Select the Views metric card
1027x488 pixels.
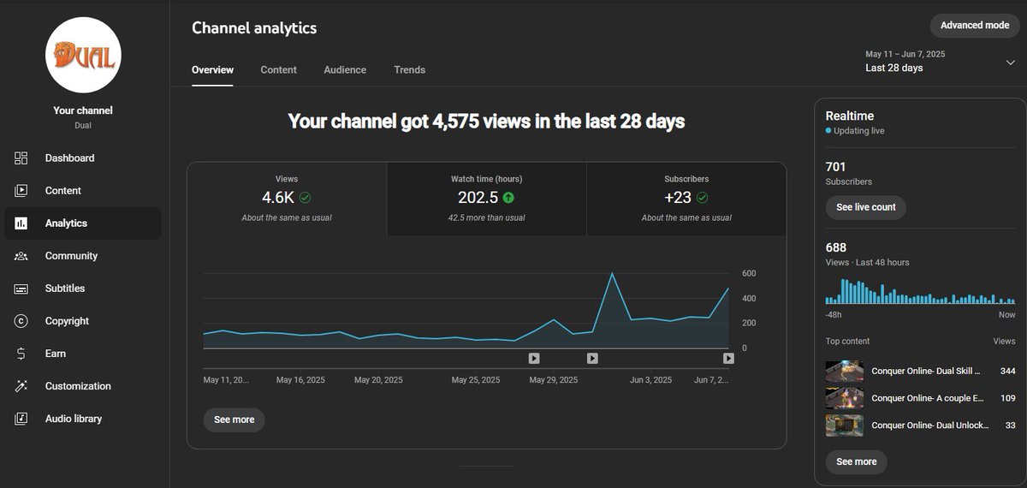pyautogui.click(x=287, y=199)
